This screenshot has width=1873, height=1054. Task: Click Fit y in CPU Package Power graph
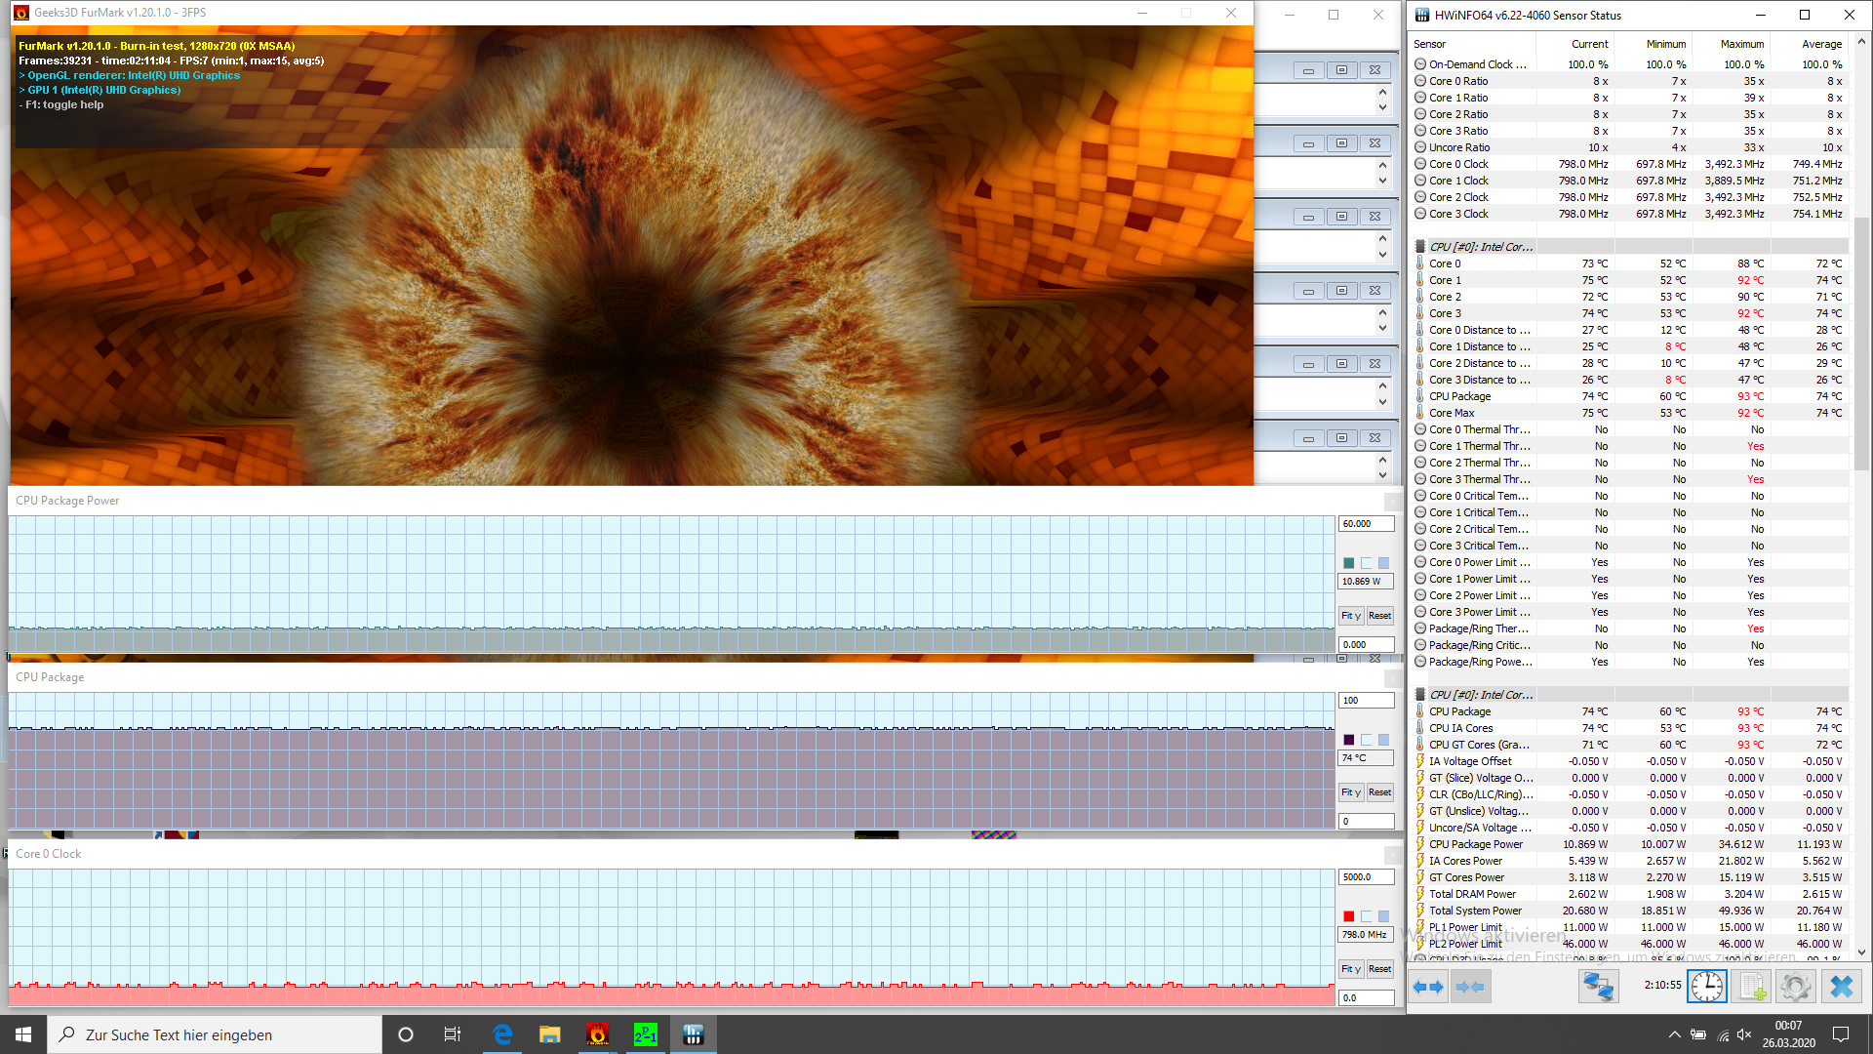click(x=1350, y=616)
